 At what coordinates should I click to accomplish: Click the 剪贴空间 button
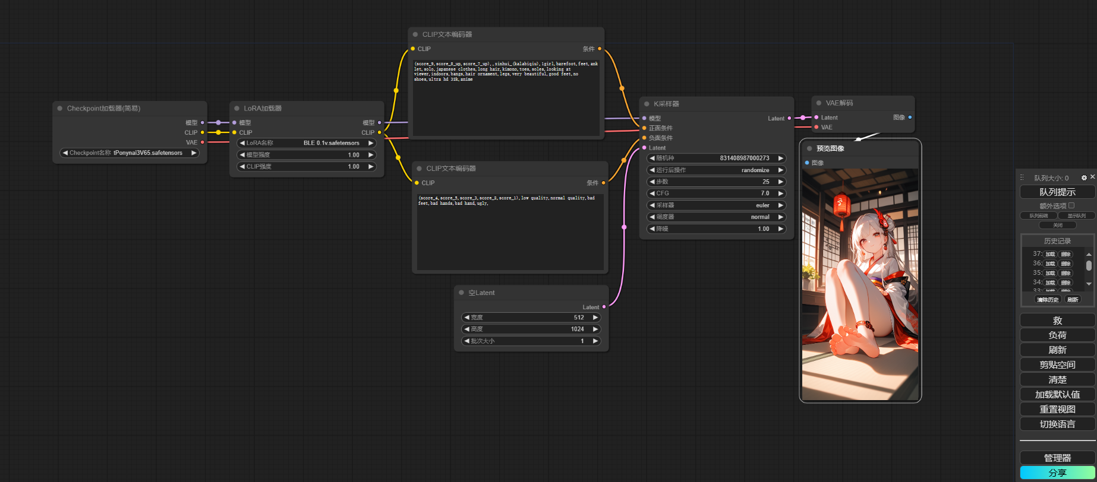click(1057, 365)
